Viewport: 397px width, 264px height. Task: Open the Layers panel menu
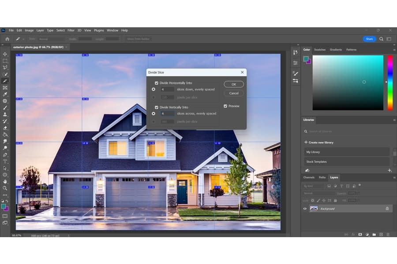click(394, 178)
